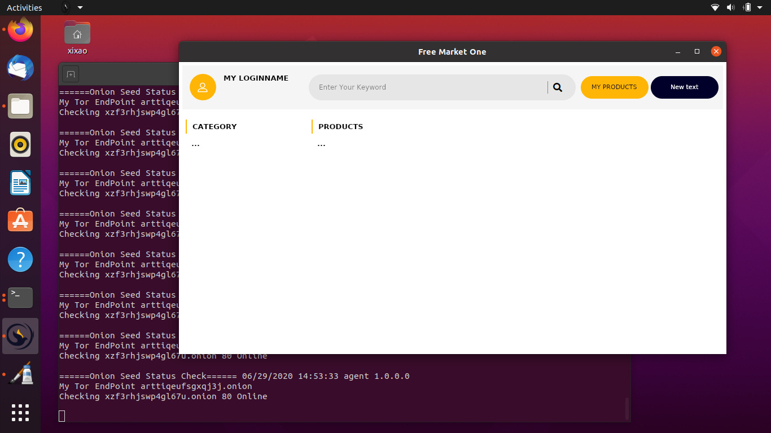Click the MY LOGINNAME label
This screenshot has width=771, height=433.
tap(256, 78)
